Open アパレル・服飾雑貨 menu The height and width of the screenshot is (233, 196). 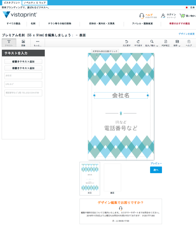(x=142, y=24)
